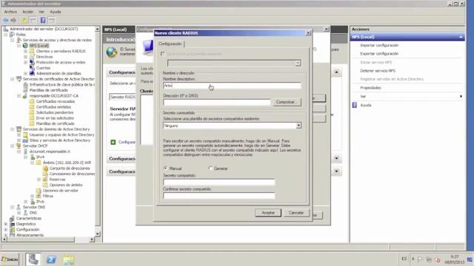The height and width of the screenshot is (266, 474).
Task: Click Importar configuración action
Action: pos(379,45)
